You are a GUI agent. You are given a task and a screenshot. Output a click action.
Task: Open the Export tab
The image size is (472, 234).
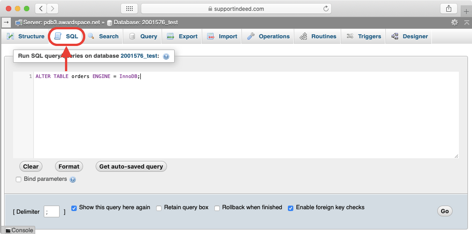(x=182, y=37)
